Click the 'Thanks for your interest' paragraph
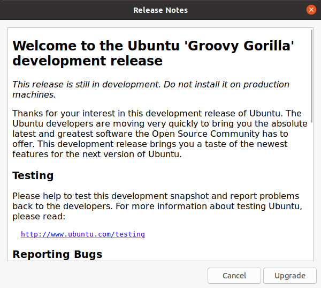321x288 pixels. click(159, 134)
